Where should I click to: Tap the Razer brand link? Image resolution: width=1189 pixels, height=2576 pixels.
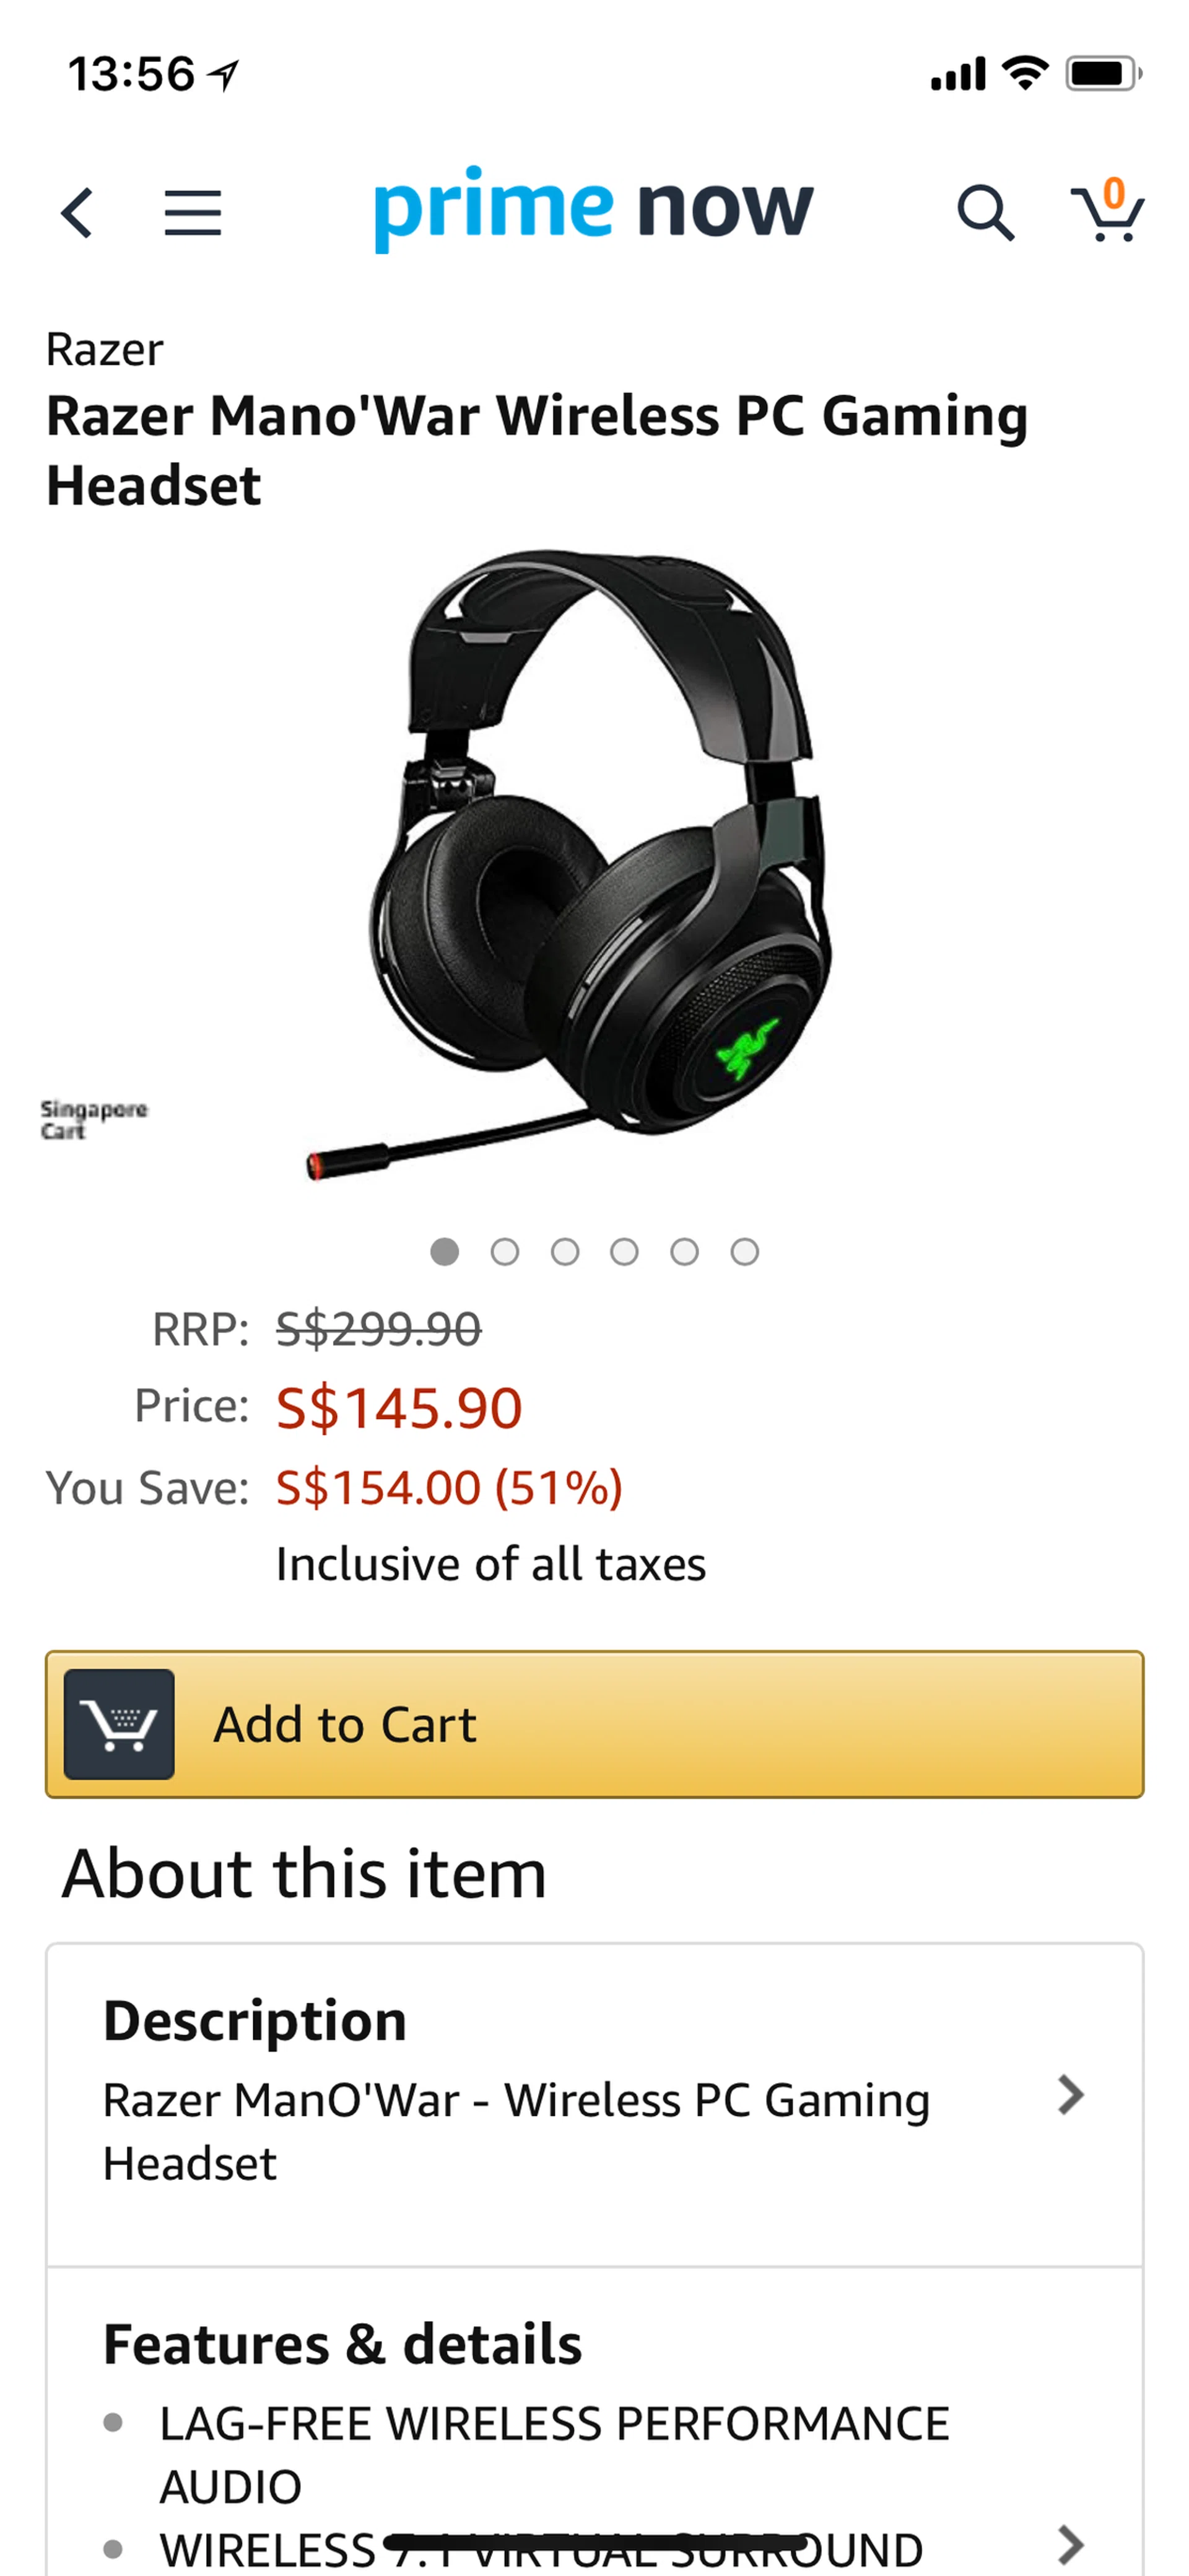coord(104,350)
